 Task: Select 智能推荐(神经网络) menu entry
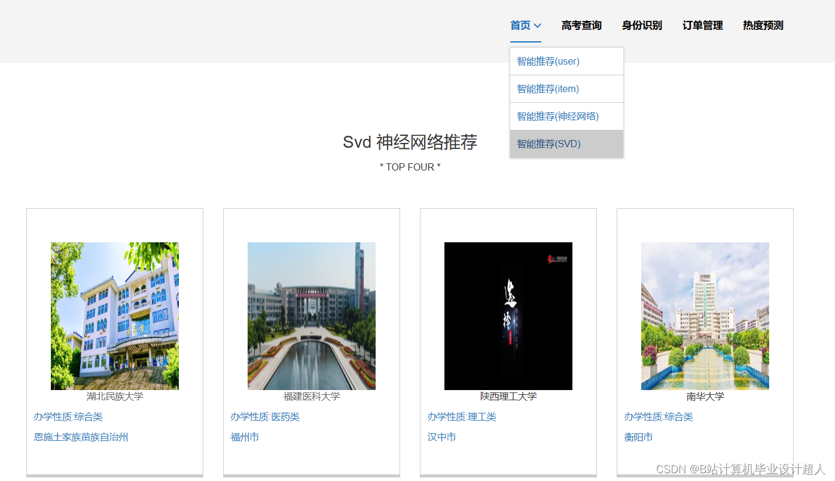click(x=566, y=117)
